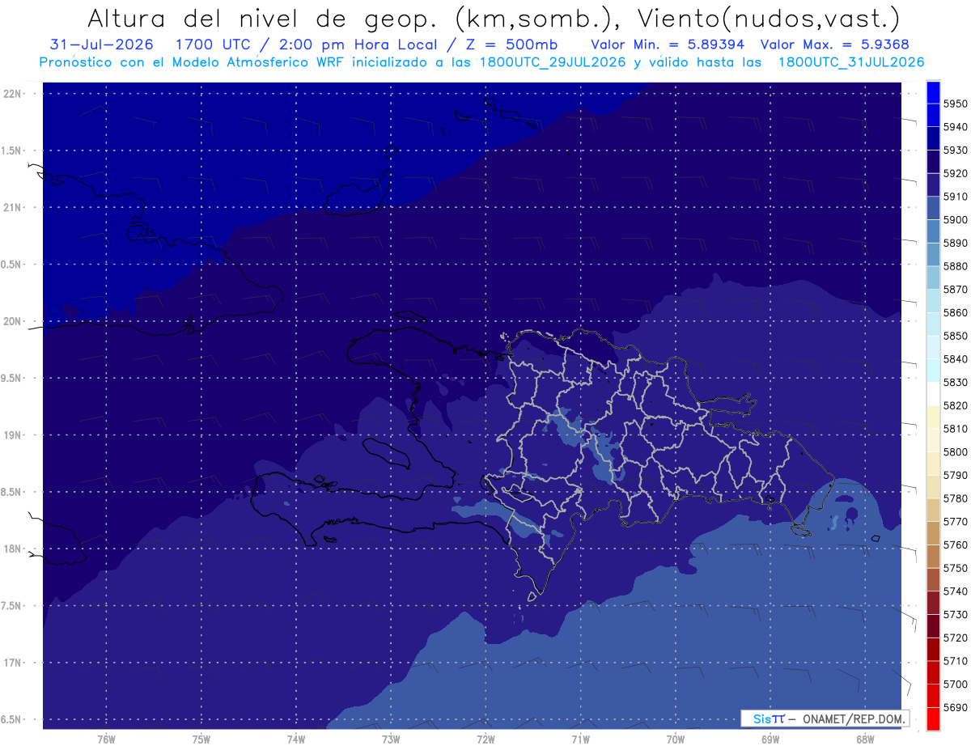Select the colorbar swatch between 5900 and 5910
The image size is (971, 750).
932,208
